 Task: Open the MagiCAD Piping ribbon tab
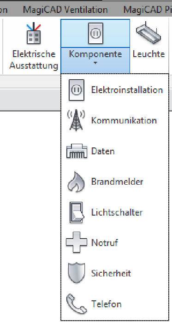148,10
